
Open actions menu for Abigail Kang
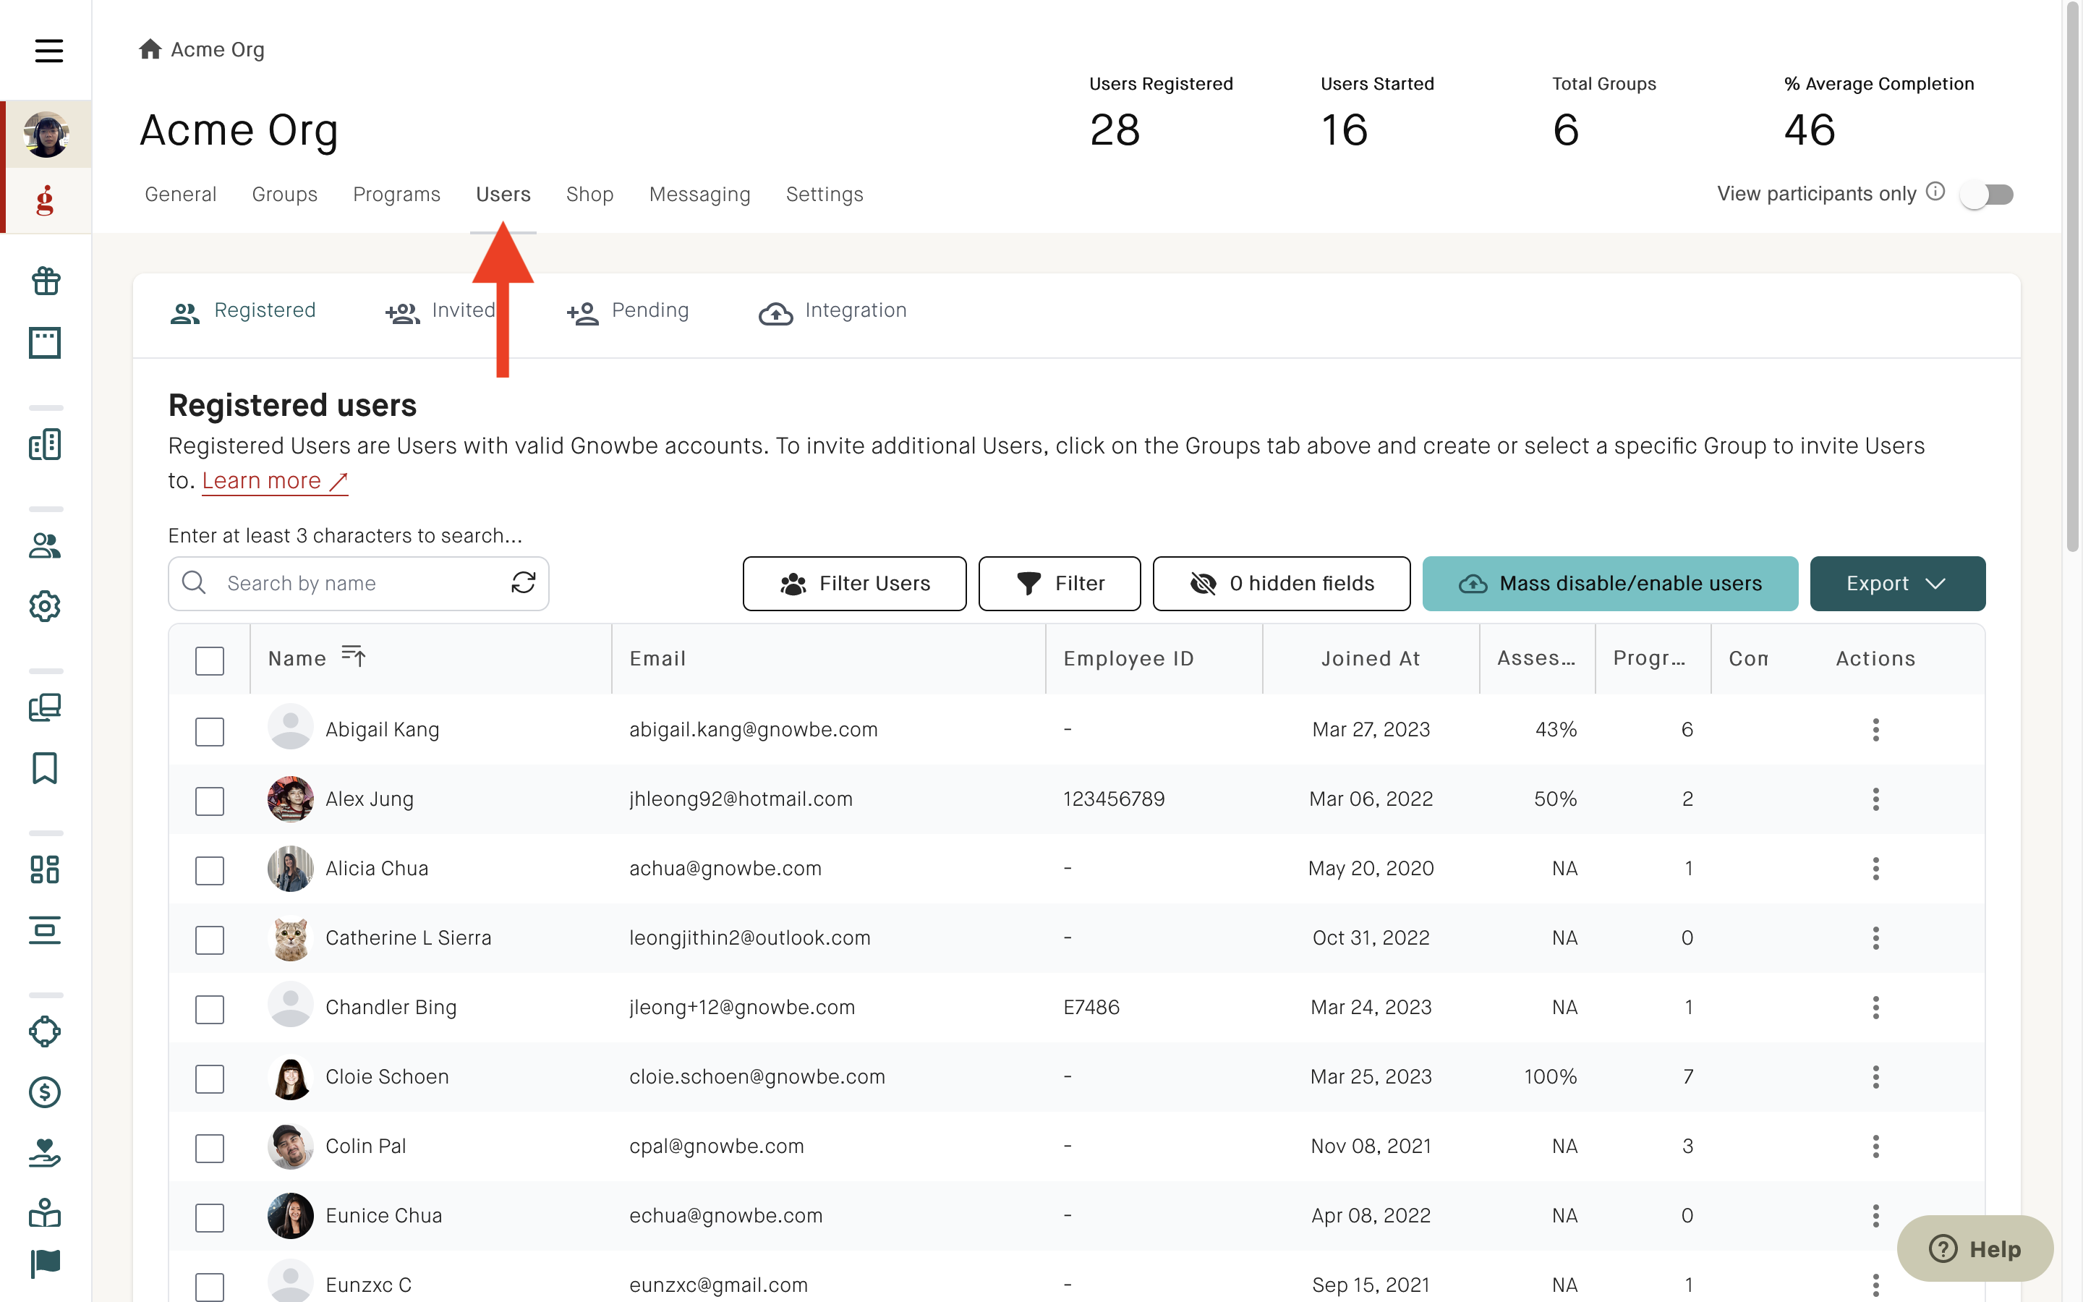click(1875, 729)
